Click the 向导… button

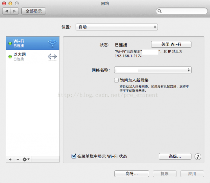click(x=132, y=174)
